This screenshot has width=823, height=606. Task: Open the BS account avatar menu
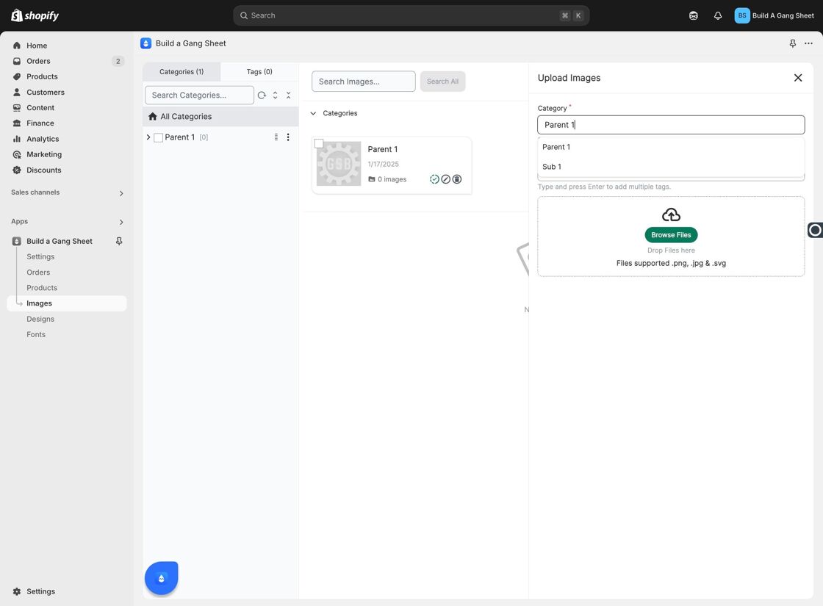[741, 15]
